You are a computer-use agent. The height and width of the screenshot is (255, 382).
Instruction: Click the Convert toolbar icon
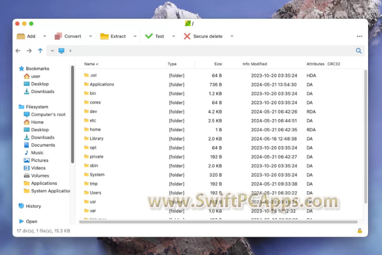click(x=58, y=36)
